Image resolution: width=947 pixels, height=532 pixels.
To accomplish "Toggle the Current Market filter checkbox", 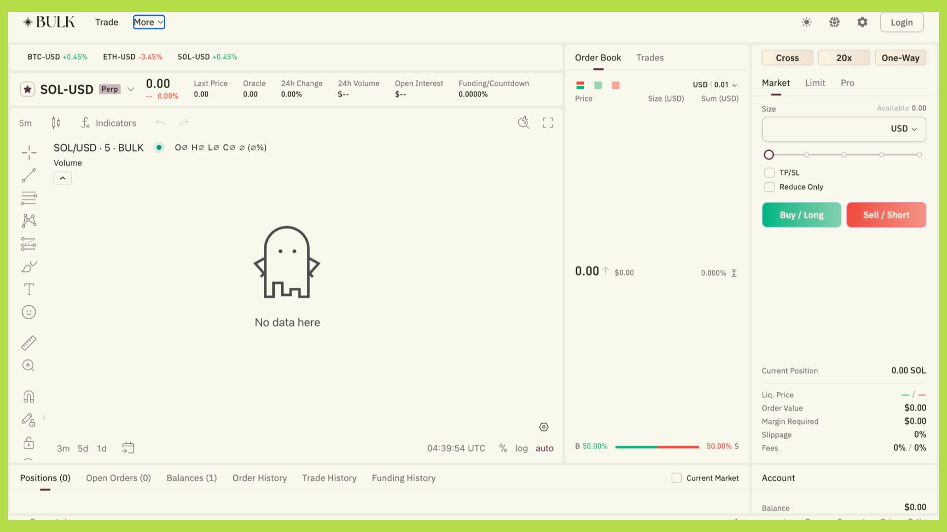I will 677,478.
